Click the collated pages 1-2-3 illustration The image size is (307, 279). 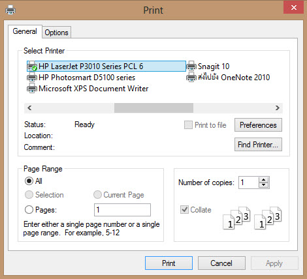click(x=252, y=218)
